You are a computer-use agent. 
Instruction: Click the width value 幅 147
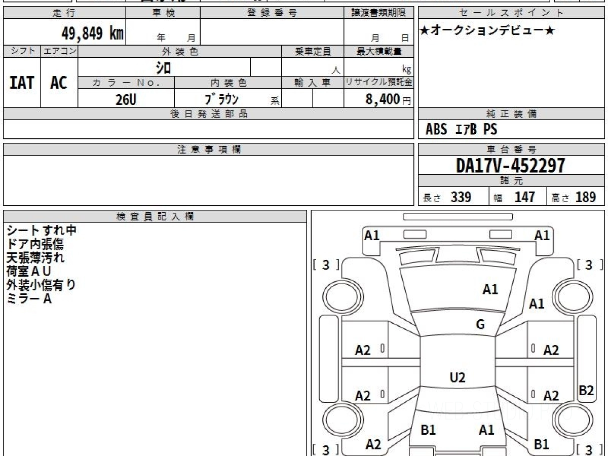[x=514, y=197]
